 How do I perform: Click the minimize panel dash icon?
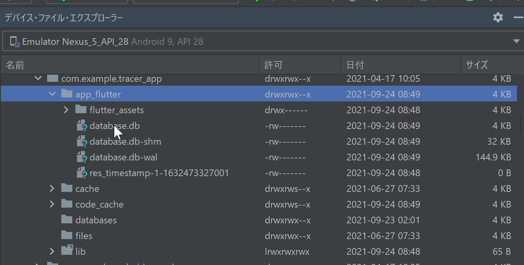pos(518,17)
